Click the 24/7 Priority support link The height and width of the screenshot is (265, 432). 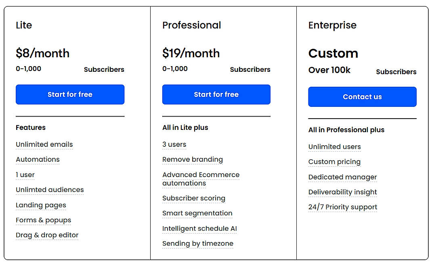point(342,207)
